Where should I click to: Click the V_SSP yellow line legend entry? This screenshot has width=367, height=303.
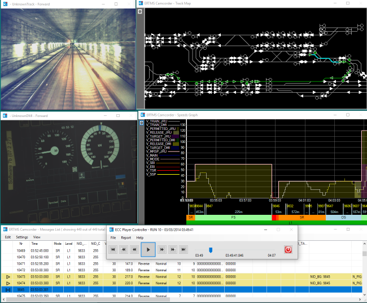[x=163, y=174]
